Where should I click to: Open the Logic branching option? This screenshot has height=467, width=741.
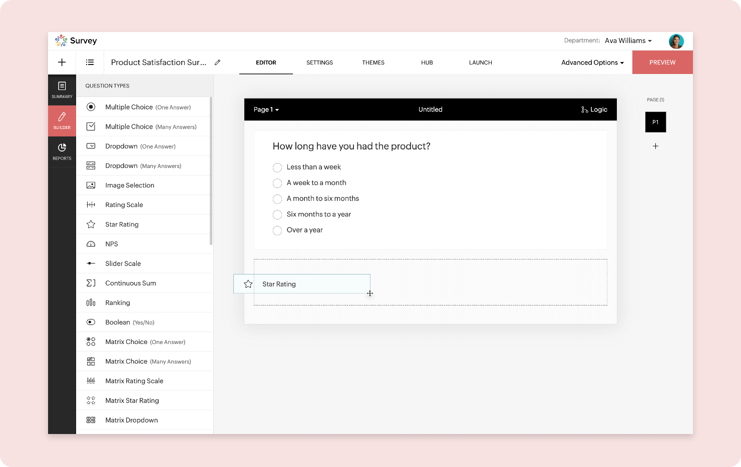coord(594,109)
